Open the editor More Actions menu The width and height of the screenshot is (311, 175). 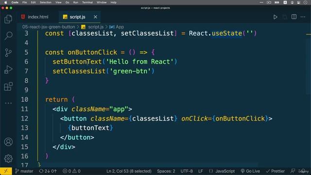click(x=303, y=17)
